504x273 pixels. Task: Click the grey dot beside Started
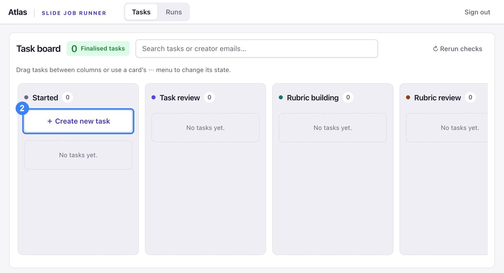26,97
